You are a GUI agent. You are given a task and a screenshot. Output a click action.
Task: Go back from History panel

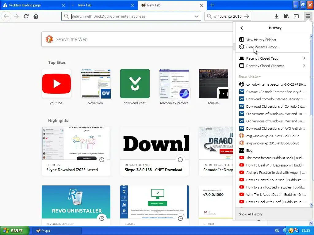(x=242, y=28)
